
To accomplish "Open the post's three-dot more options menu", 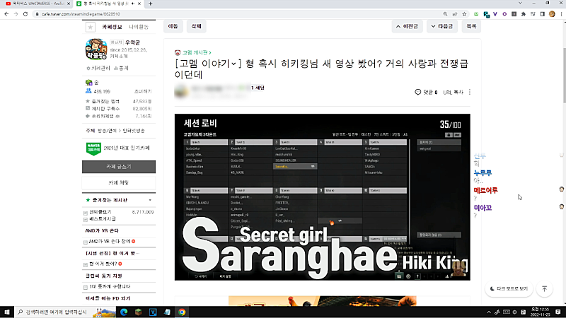I will coord(470,92).
